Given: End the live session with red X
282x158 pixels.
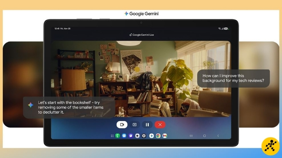Looking at the screenshot, I should [160, 125].
